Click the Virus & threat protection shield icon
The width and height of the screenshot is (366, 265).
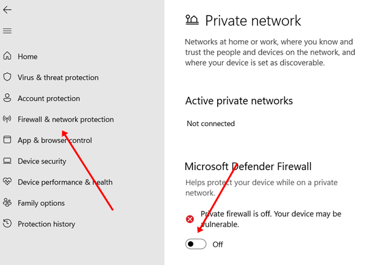pyautogui.click(x=7, y=77)
